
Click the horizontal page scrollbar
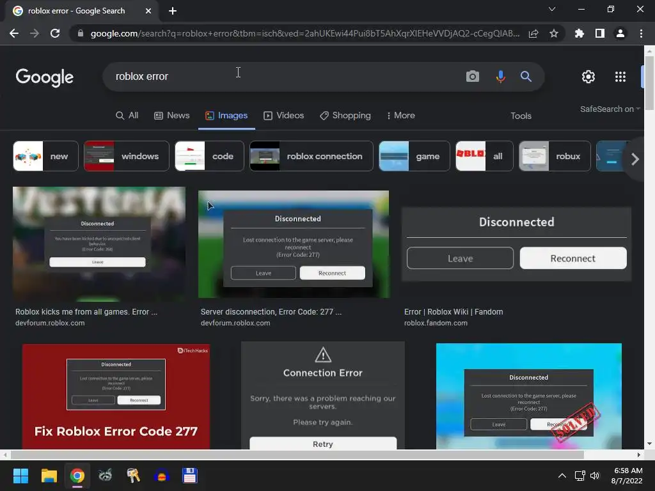(297, 455)
